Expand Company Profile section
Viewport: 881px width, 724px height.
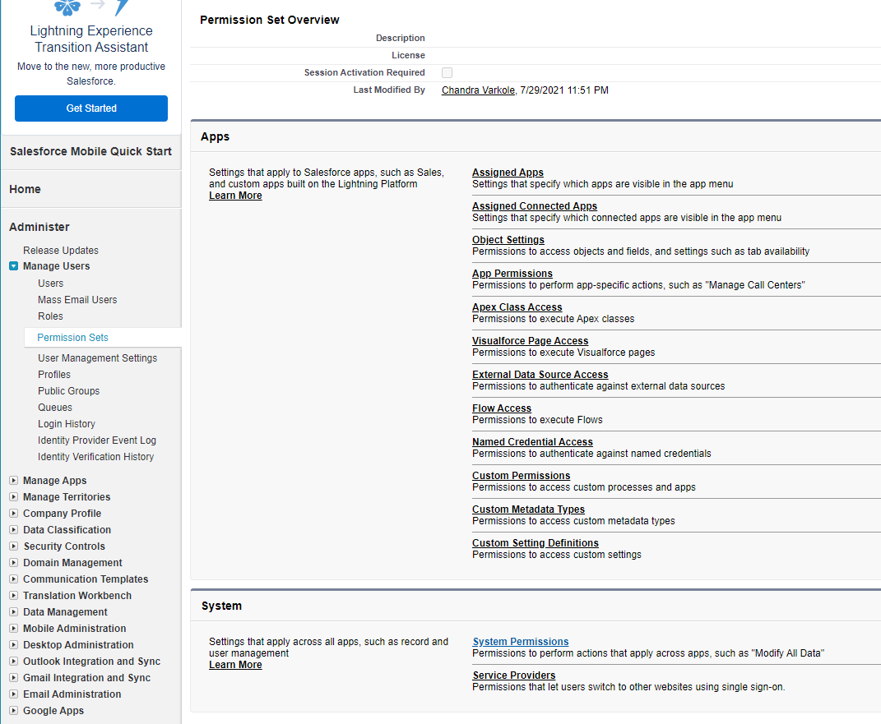click(x=13, y=514)
